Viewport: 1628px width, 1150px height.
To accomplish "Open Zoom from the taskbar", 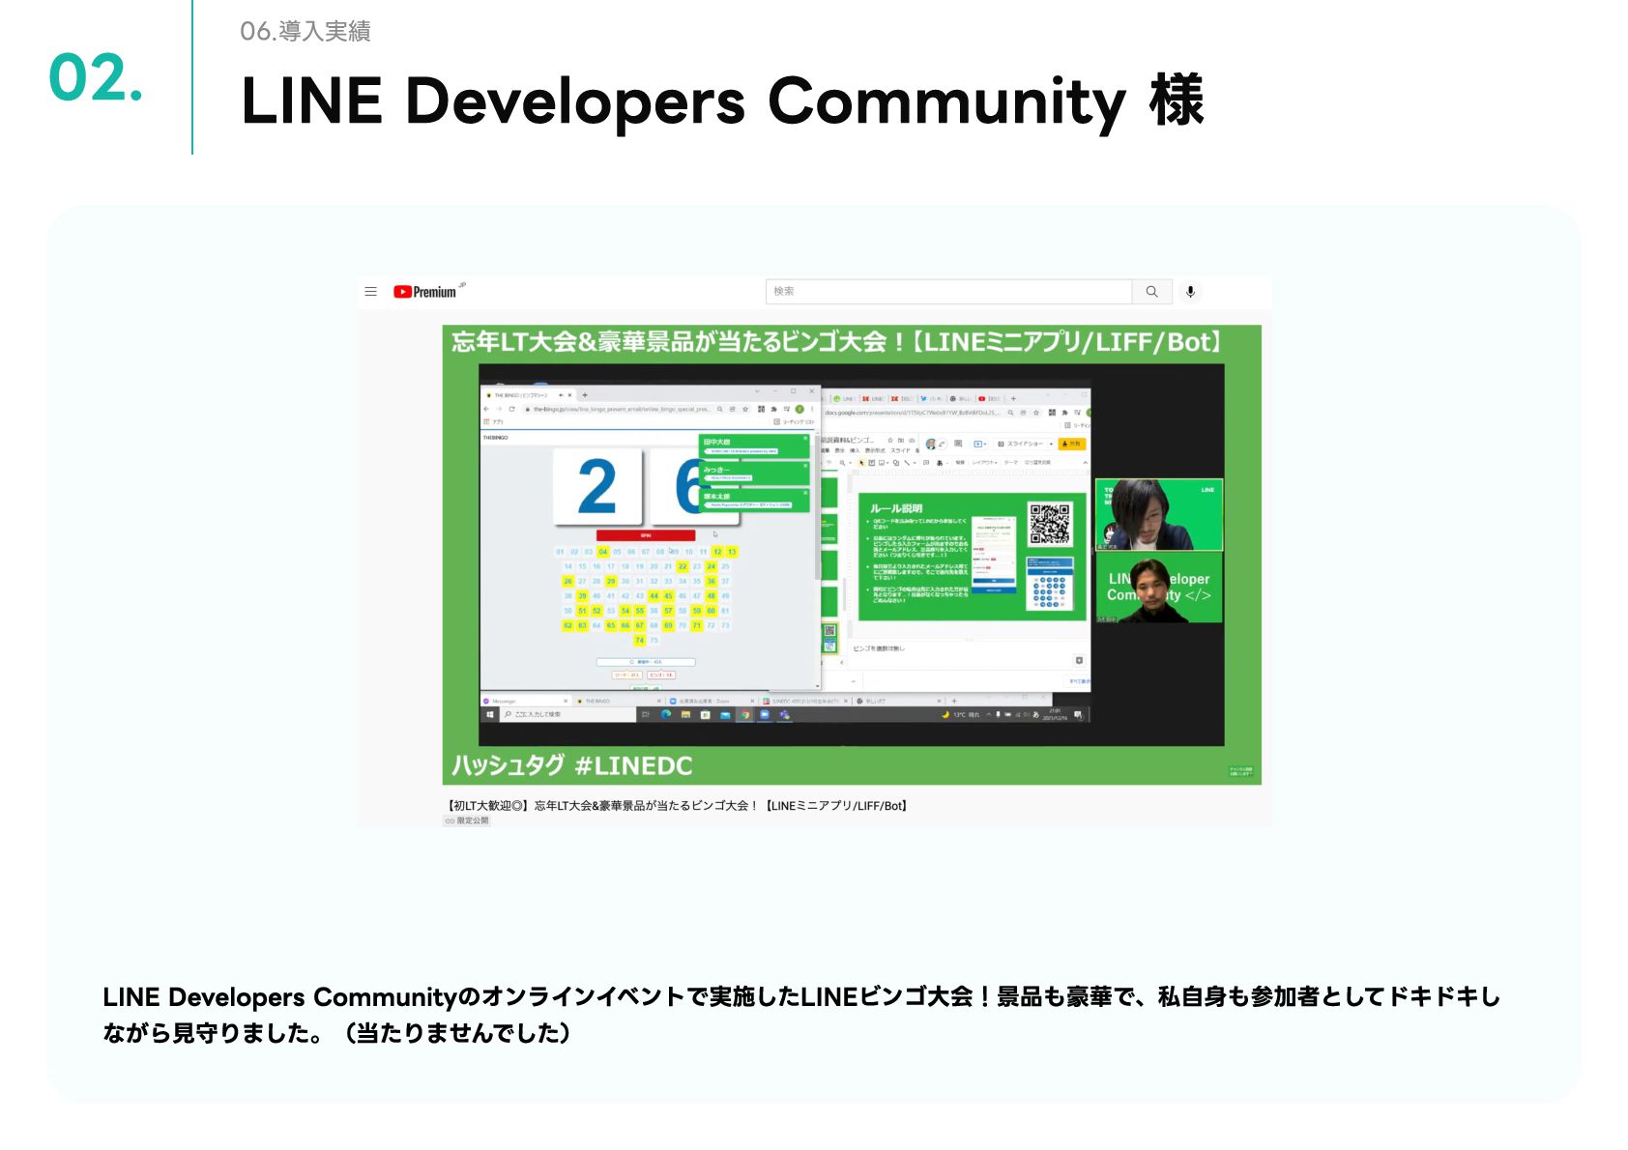I will pos(765,714).
